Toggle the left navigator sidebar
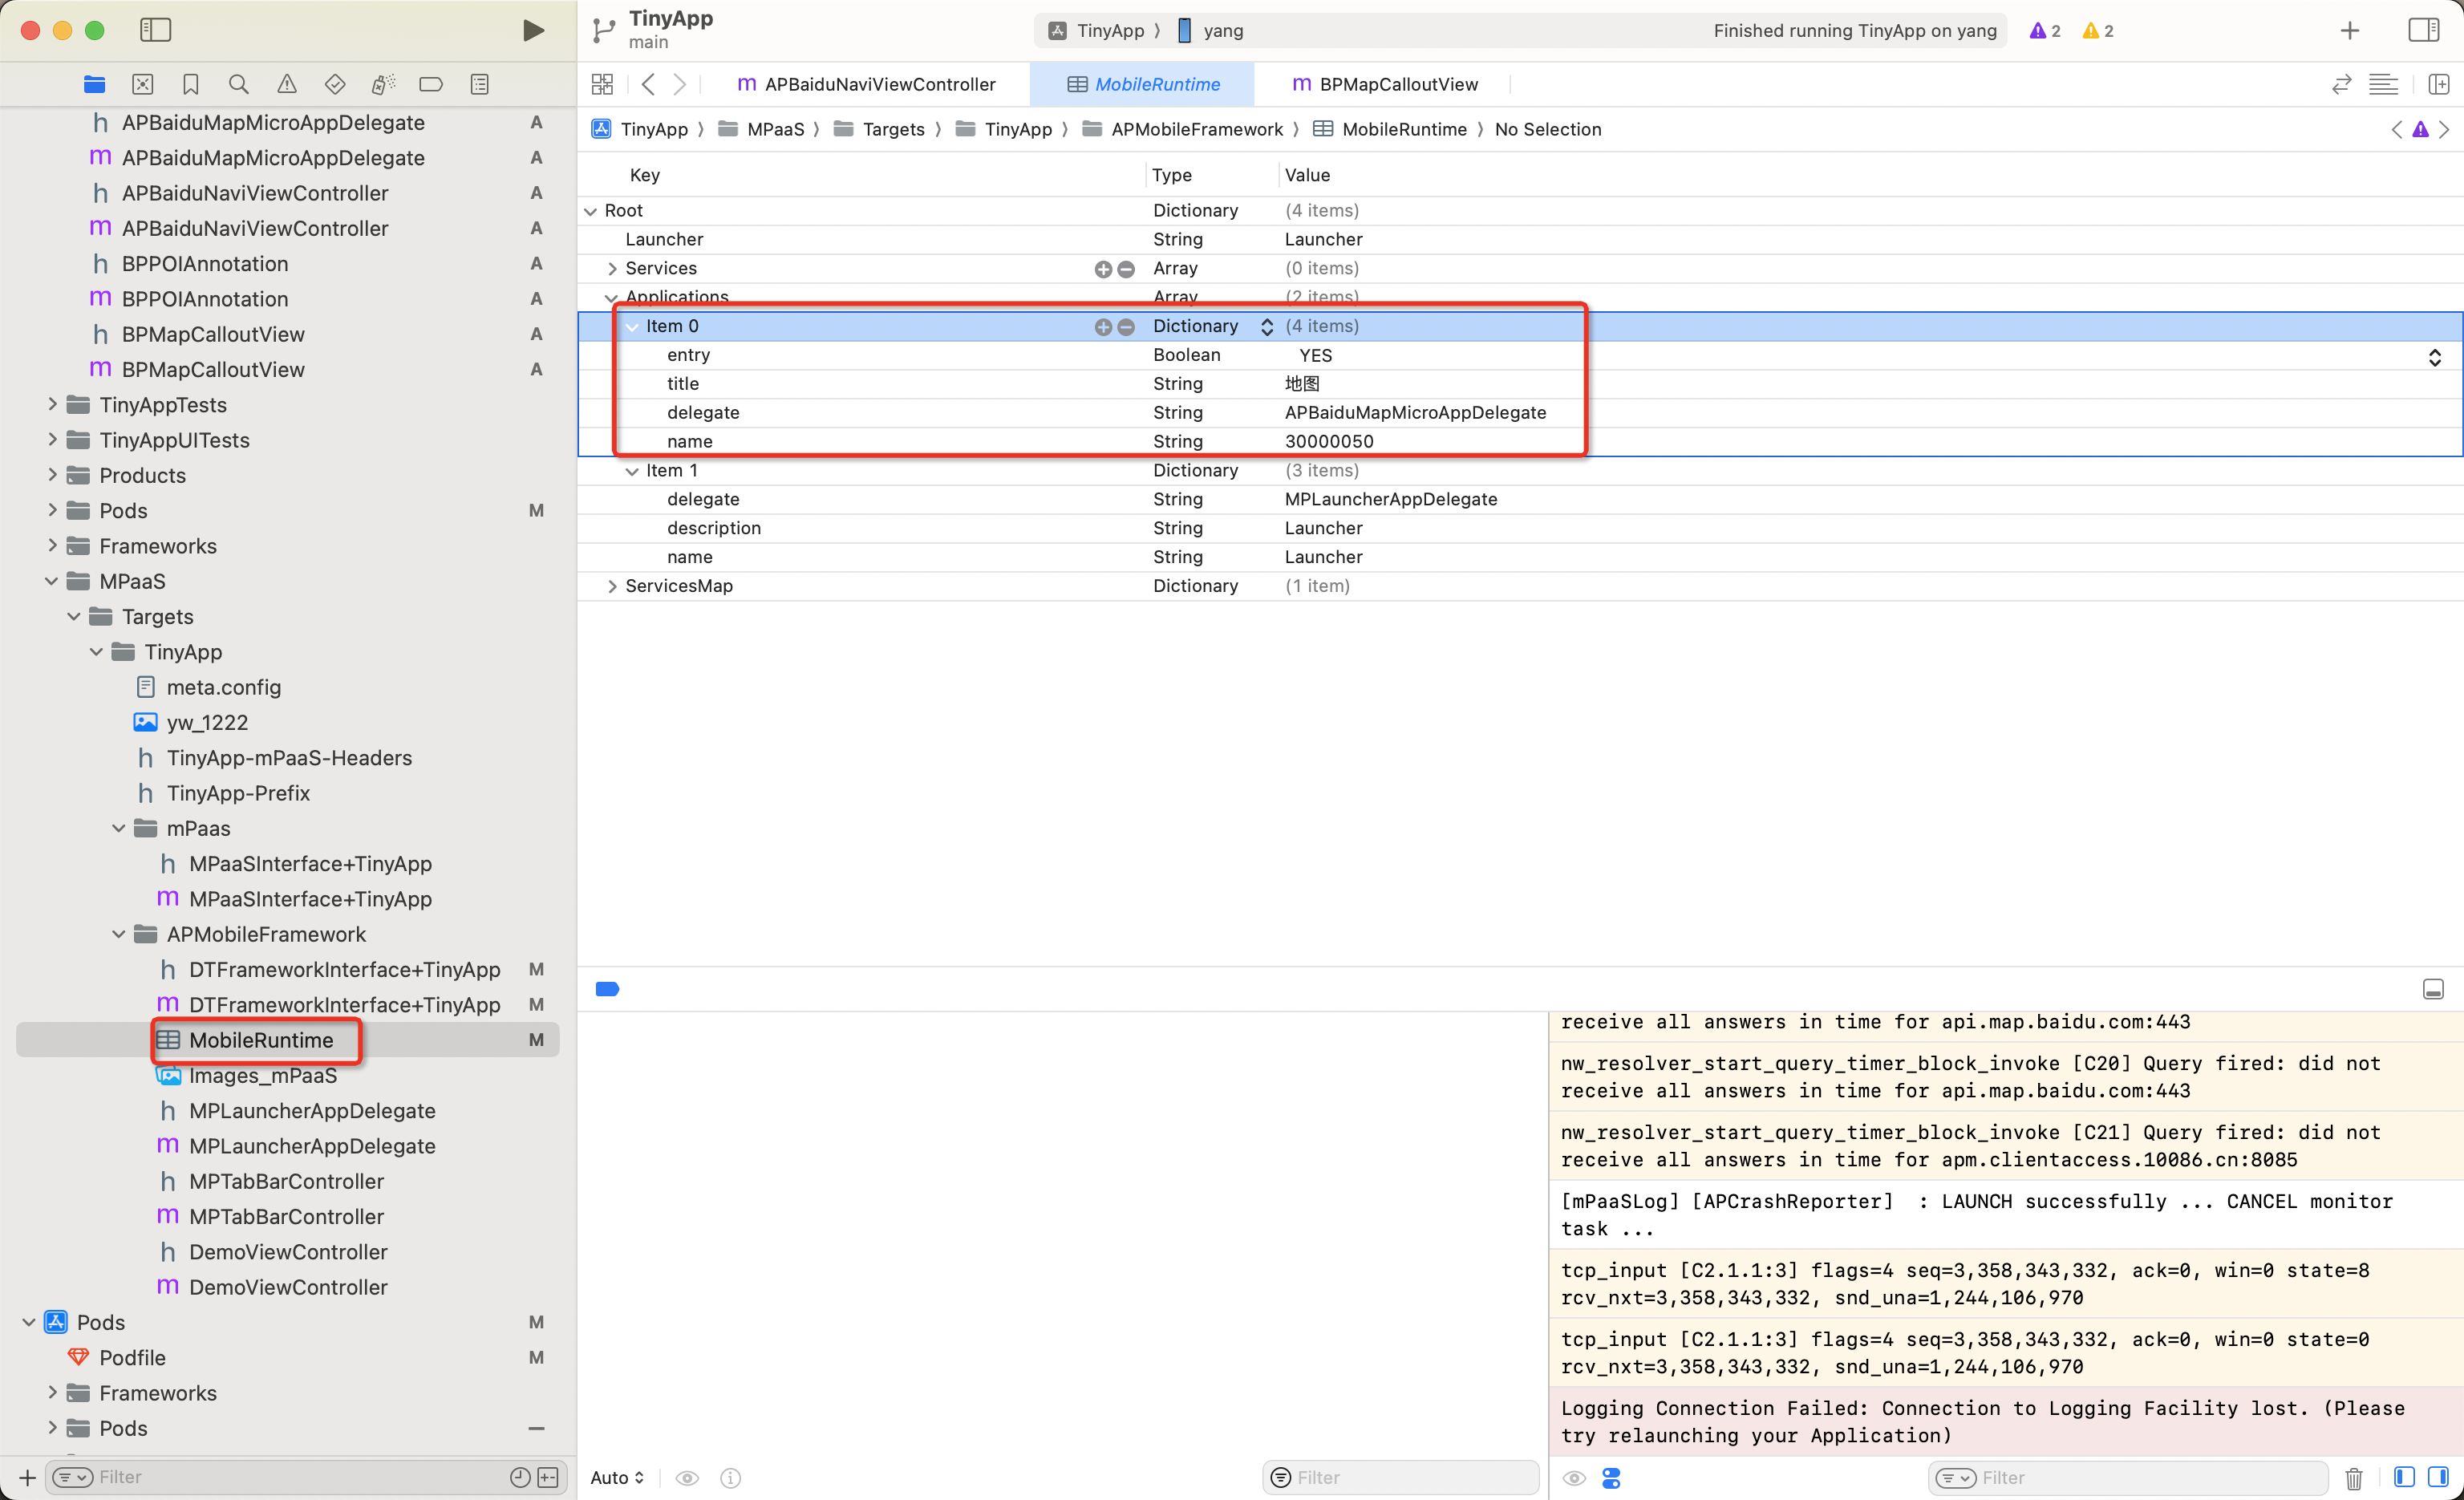 click(155, 30)
